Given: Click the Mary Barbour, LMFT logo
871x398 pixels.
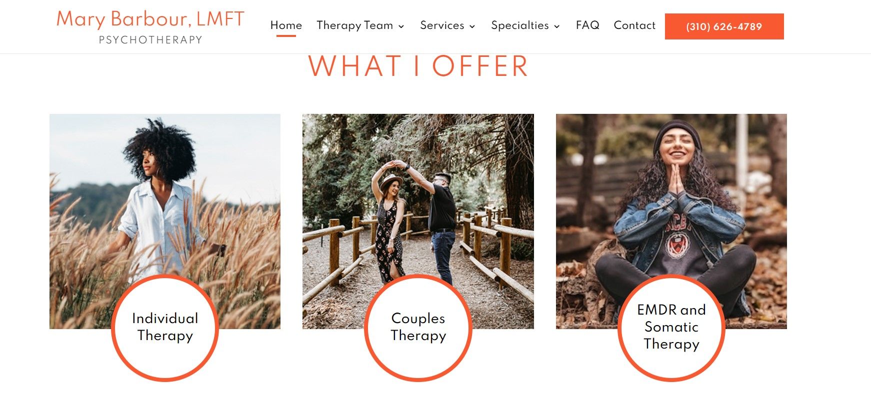Looking at the screenshot, I should 150,19.
